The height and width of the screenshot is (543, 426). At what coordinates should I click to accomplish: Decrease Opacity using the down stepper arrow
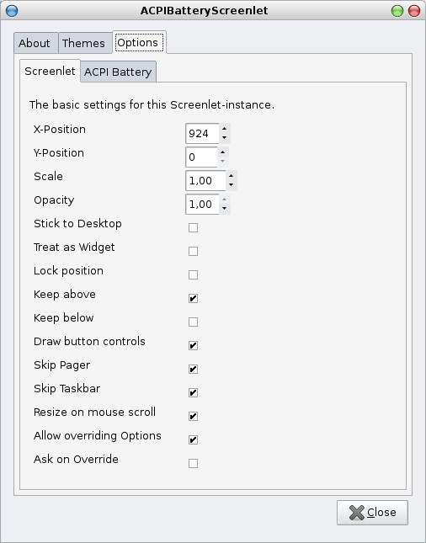coord(225,209)
